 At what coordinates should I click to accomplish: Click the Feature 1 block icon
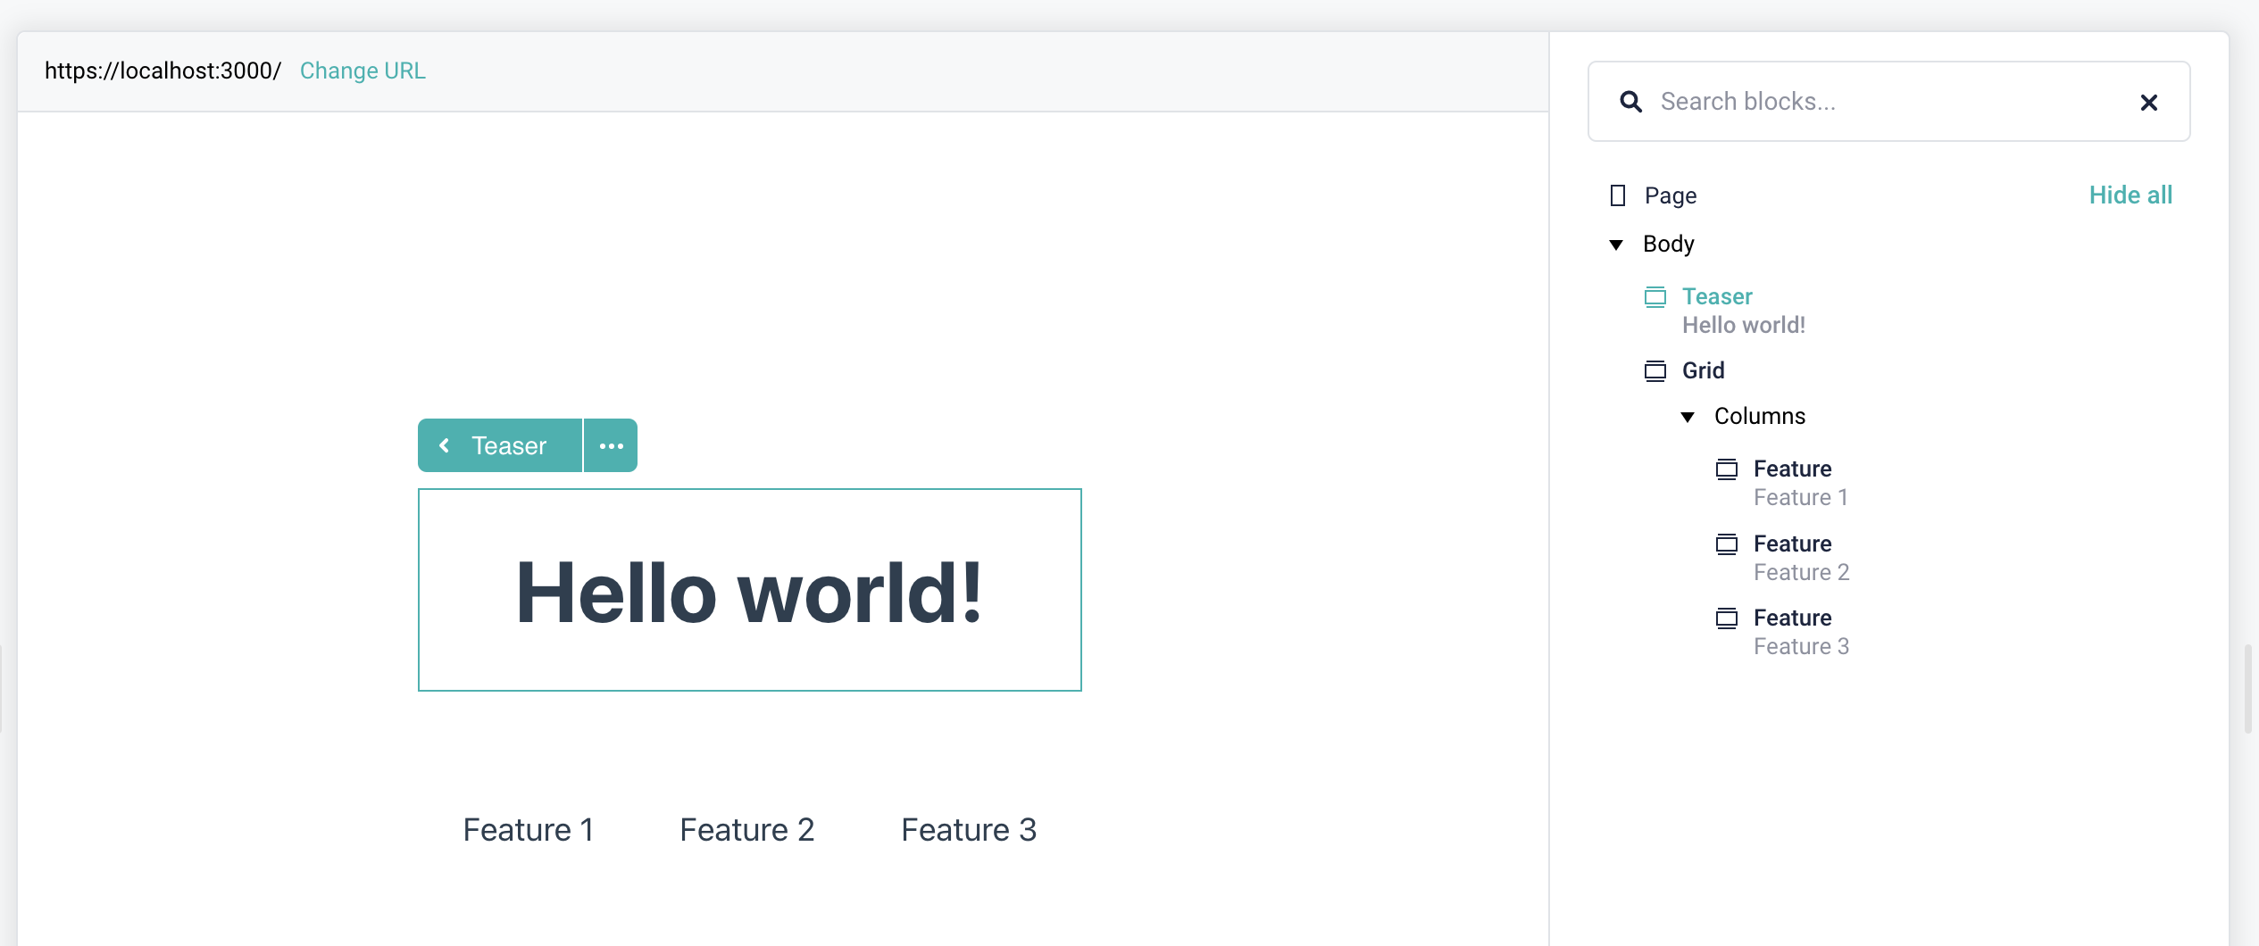1729,469
